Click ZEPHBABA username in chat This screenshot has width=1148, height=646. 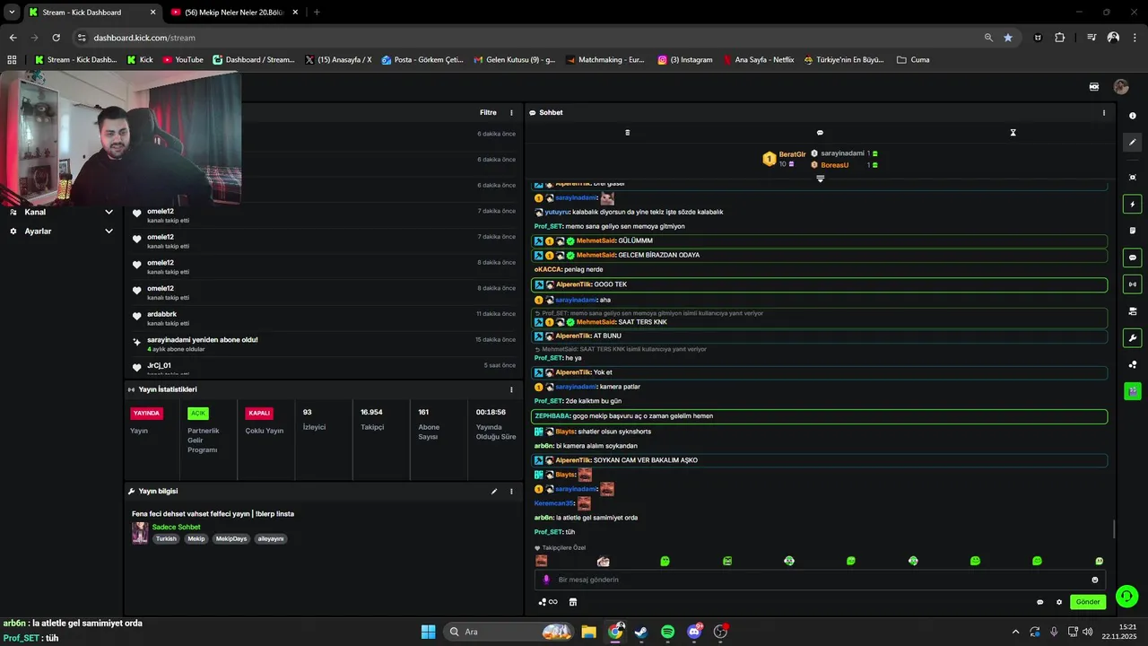coord(552,416)
